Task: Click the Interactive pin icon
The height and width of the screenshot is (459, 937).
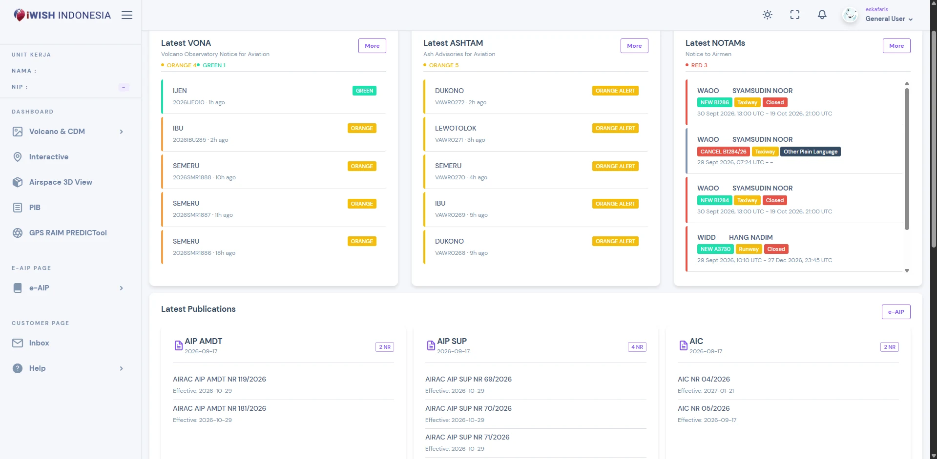Action: click(x=18, y=157)
